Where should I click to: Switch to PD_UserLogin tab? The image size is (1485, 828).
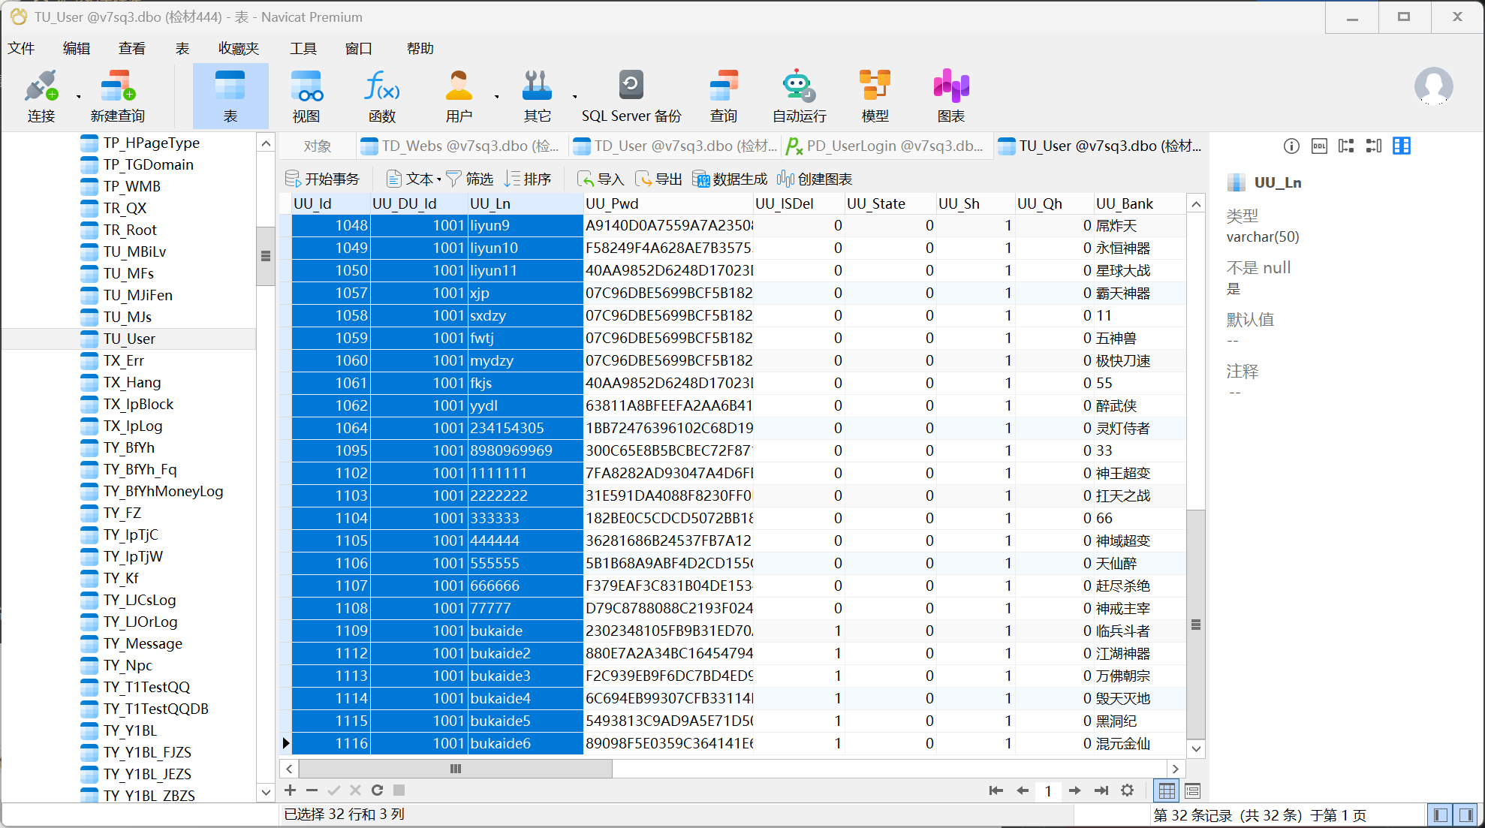point(886,146)
